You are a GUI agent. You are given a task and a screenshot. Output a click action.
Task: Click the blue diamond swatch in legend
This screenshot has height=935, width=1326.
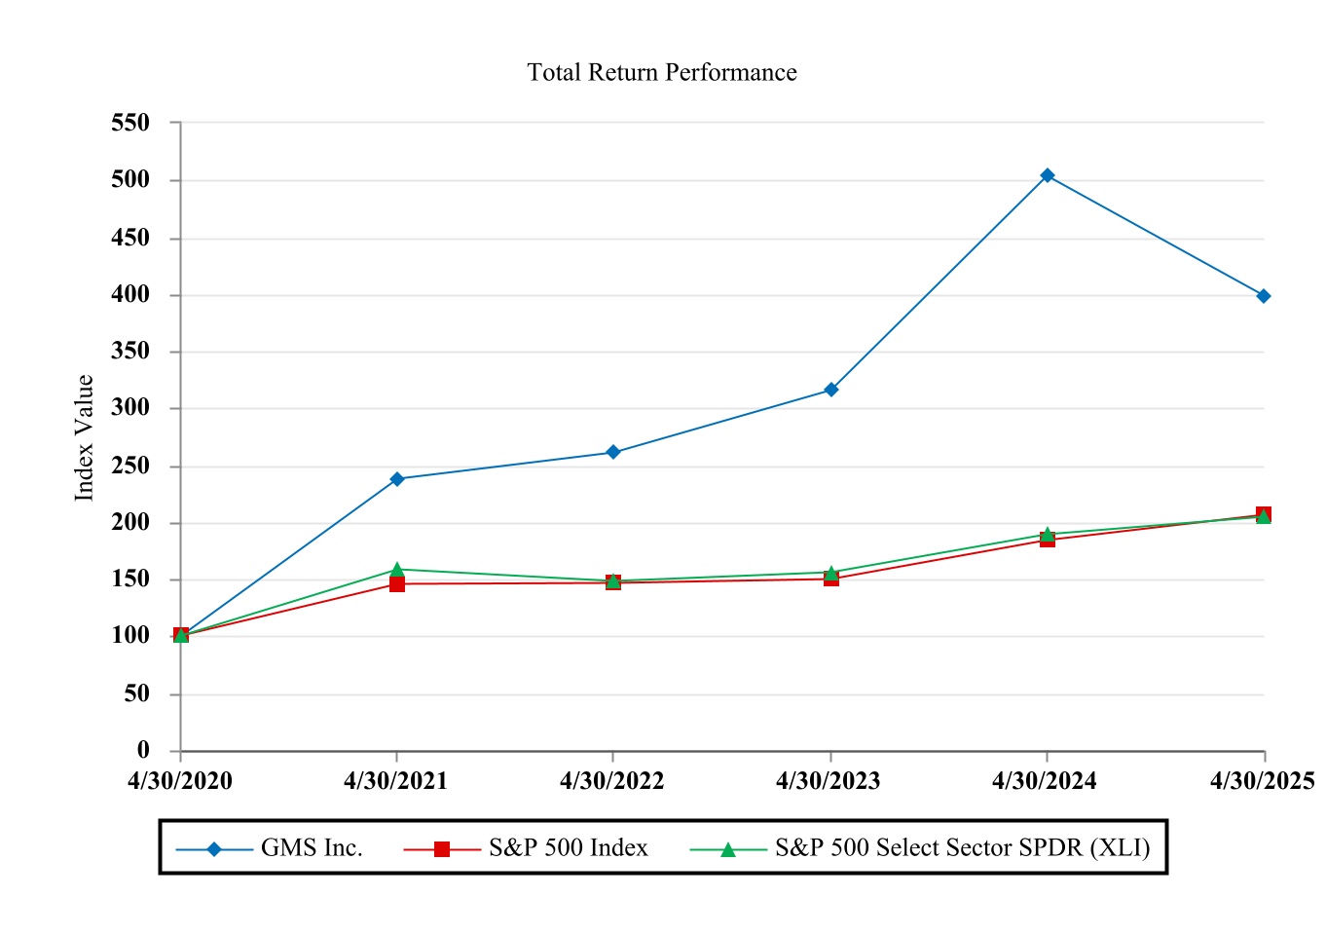point(214,849)
